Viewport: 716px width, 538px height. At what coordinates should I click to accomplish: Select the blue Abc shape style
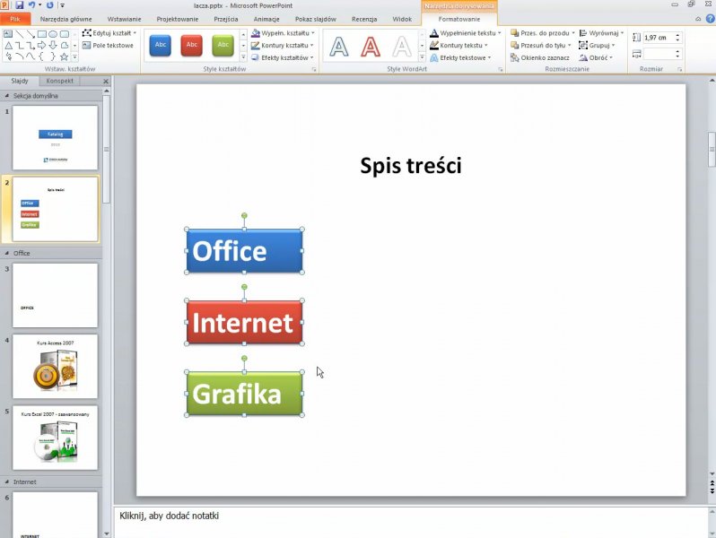pos(161,45)
